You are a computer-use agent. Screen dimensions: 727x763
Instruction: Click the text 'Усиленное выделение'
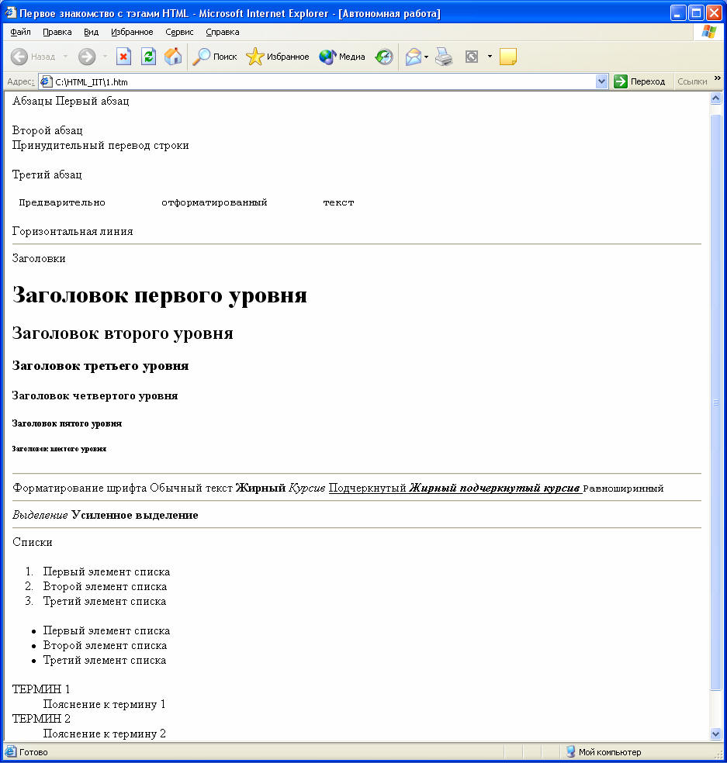135,516
